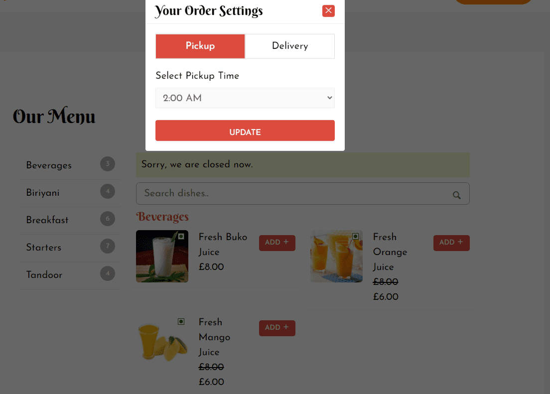The image size is (550, 394).
Task: Select the Pickup order mode
Action: (200, 46)
